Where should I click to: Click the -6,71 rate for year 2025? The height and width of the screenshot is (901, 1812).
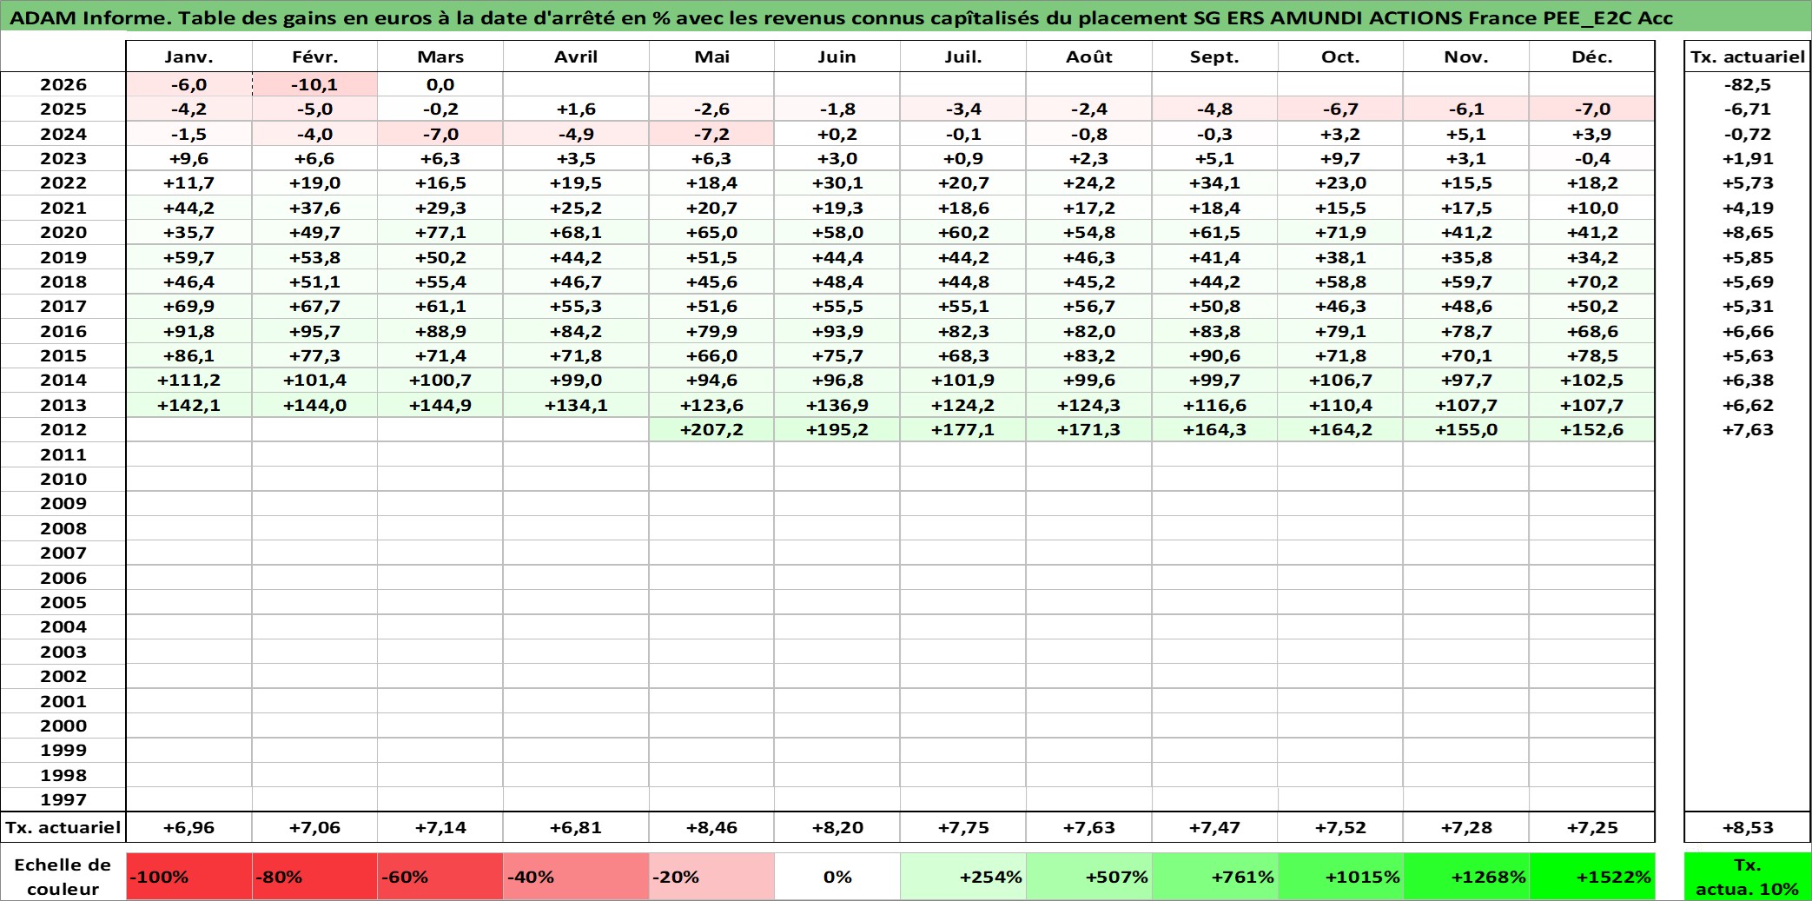[1748, 109]
